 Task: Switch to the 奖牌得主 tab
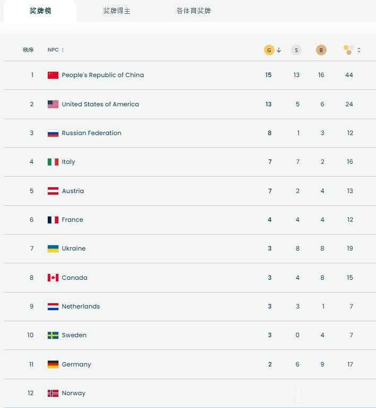tap(117, 11)
